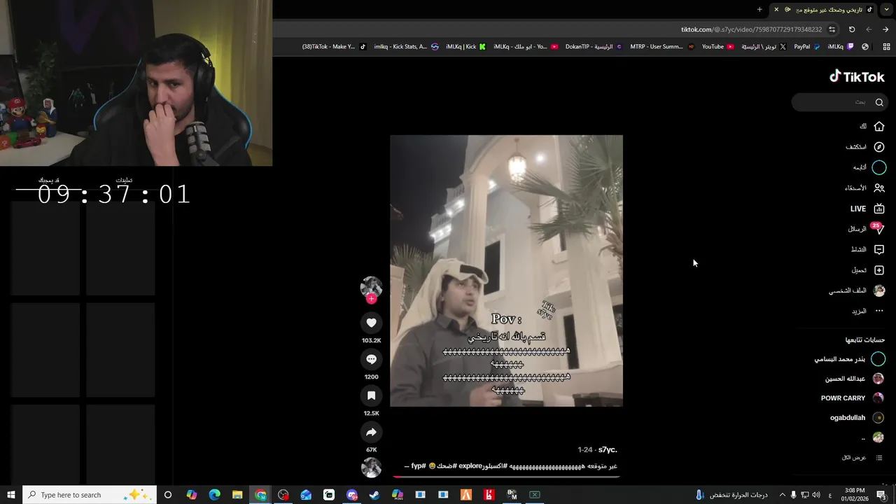The height and width of the screenshot is (504, 896).
Task: Open 'TikTok - Make Y...' bookmark
Action: click(334, 47)
